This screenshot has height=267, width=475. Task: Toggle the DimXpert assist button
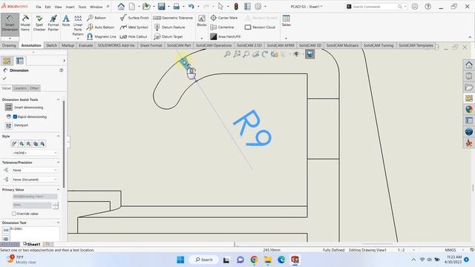pyautogui.click(x=8, y=125)
